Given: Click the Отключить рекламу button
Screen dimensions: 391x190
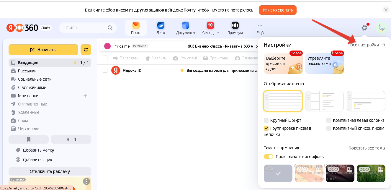Looking at the screenshot, I should (x=50, y=171).
